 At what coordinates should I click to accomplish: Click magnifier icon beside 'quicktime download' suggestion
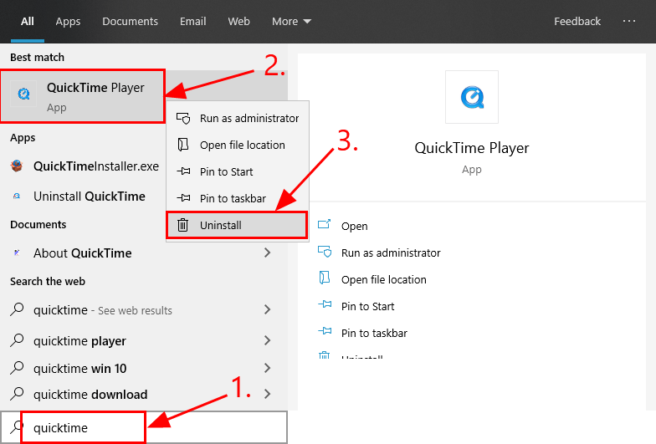(17, 394)
